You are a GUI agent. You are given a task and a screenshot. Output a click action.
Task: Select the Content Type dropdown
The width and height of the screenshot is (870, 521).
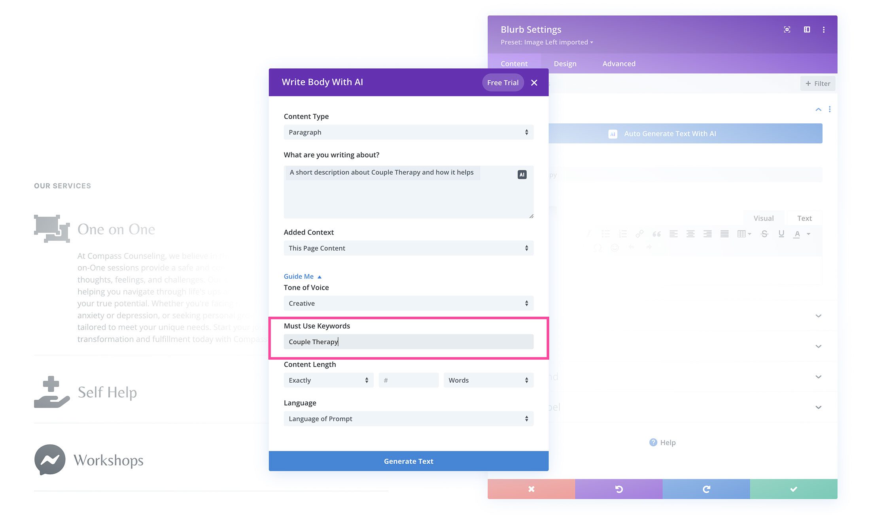click(x=409, y=132)
